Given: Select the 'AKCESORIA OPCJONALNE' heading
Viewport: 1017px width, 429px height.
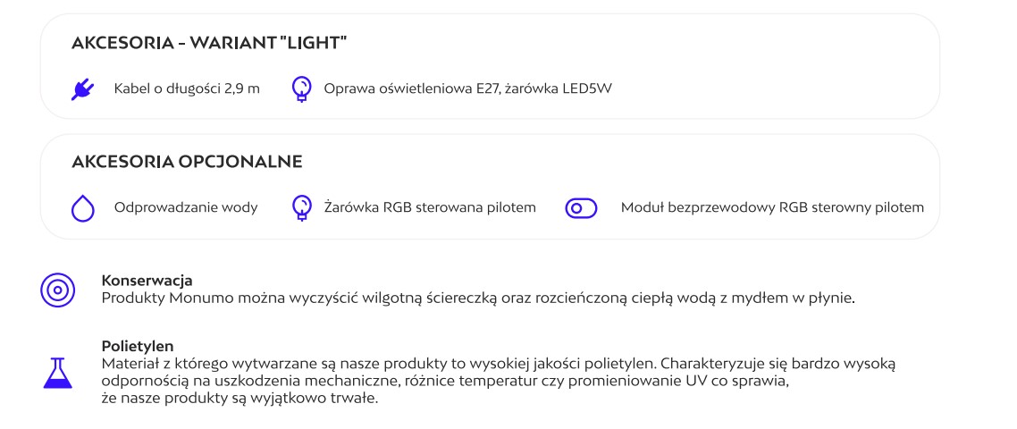Looking at the screenshot, I should (x=187, y=162).
